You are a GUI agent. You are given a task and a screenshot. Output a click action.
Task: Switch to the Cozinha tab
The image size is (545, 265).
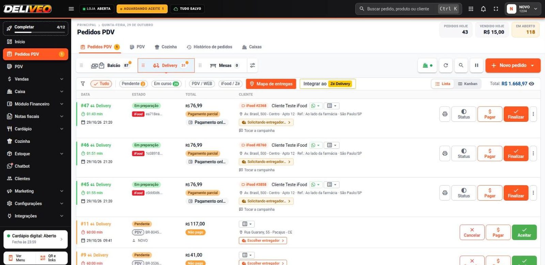(166, 47)
